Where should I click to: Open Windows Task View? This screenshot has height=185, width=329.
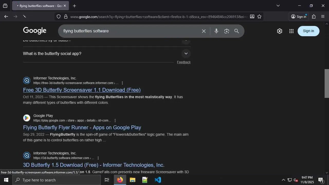click(x=107, y=180)
